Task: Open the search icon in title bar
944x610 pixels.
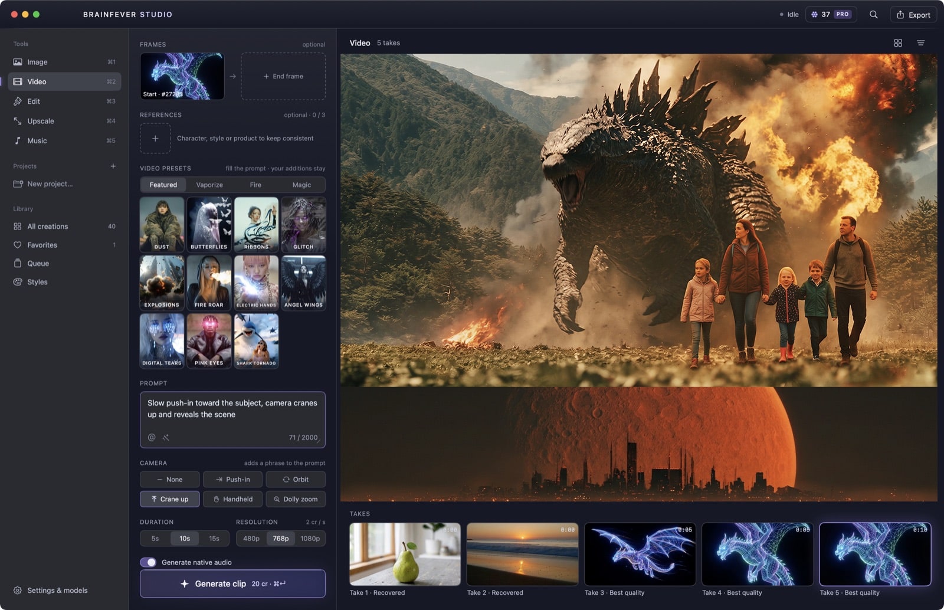Action: (x=873, y=15)
